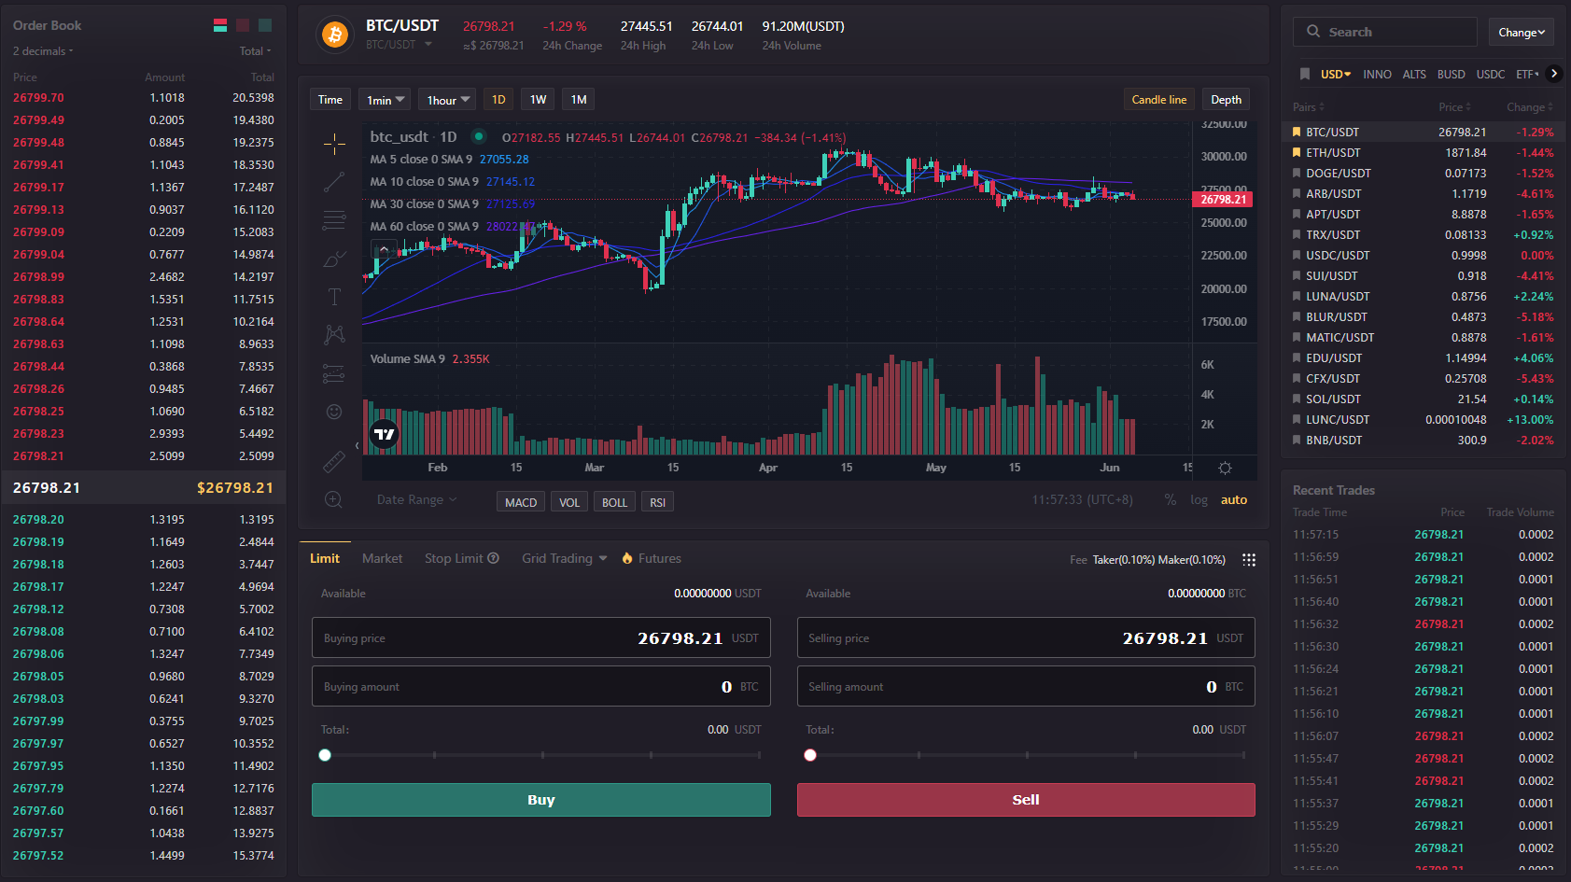
Task: Expand the BTC/USDT pair selector
Action: coord(428,45)
